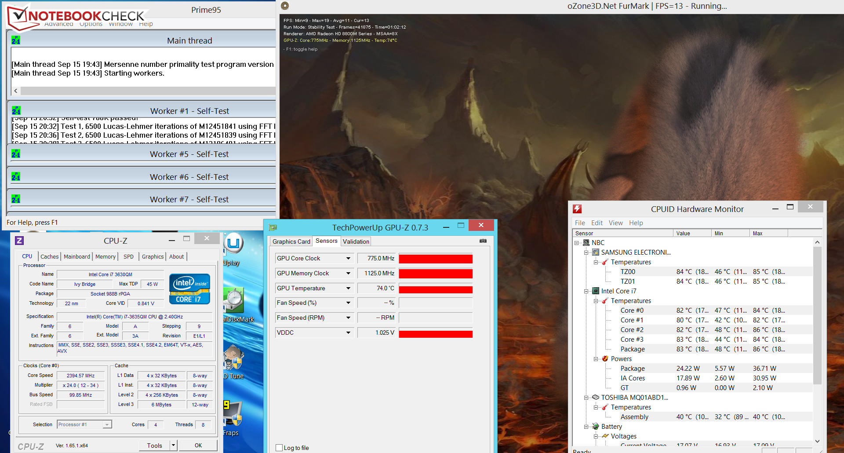Switch to the SPD tab in CPU-Z
844x453 pixels.
click(128, 256)
